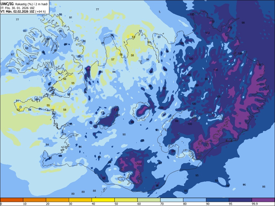This screenshot has height=206, width=275.
Task: Click the humidity value 59 on the map
Action: 149,42
